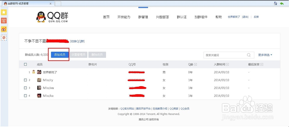Go to 首页 in navigation
Image resolution: width=289 pixels, height=127 pixels.
(106, 17)
